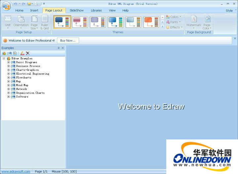Redo with the quick access arrow
This screenshot has width=238, height=174.
24,4
